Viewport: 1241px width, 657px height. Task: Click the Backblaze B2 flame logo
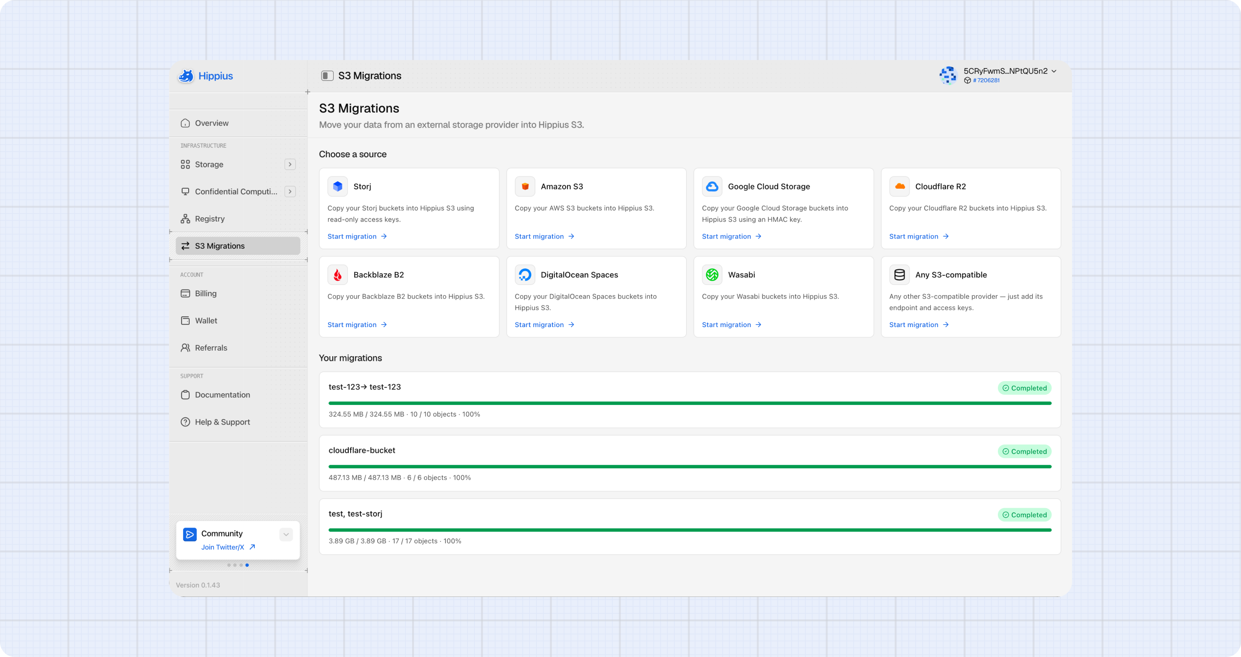click(338, 275)
